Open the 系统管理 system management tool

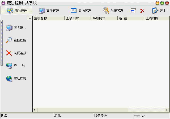[x=113, y=11]
